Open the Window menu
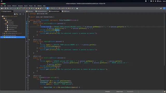 coord(39,6)
